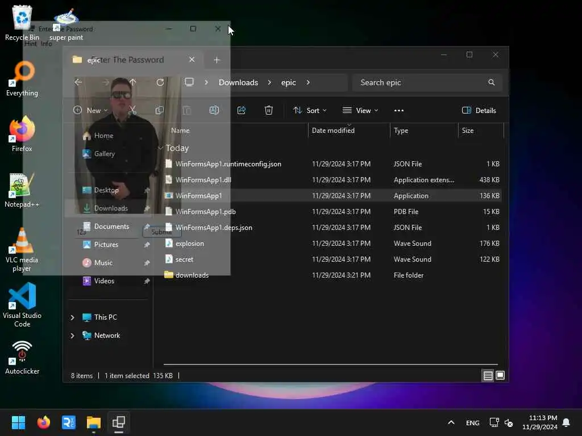The image size is (582, 436).
Task: Click epic in the address breadcrumb
Action: click(288, 82)
